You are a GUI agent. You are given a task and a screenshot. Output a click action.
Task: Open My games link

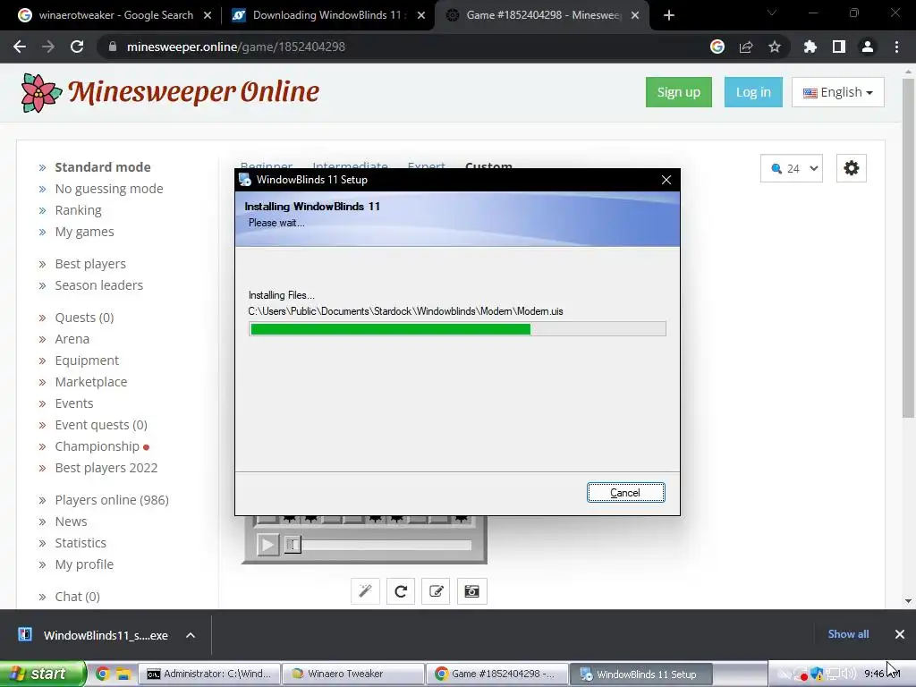point(84,232)
